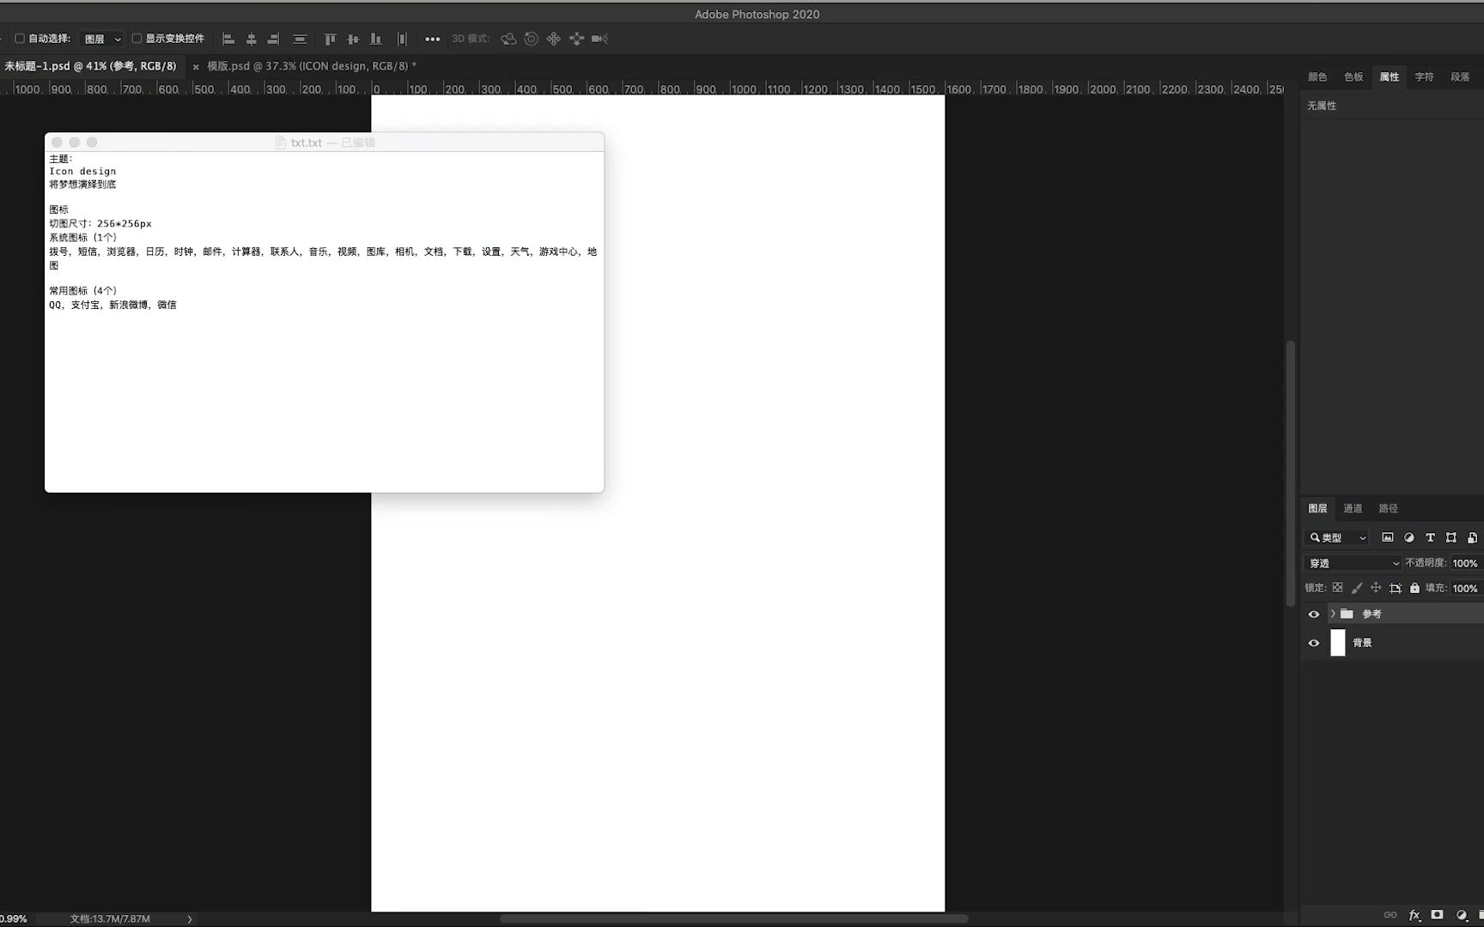
Task: Create new fill or adjustment layer
Action: coord(1462,915)
